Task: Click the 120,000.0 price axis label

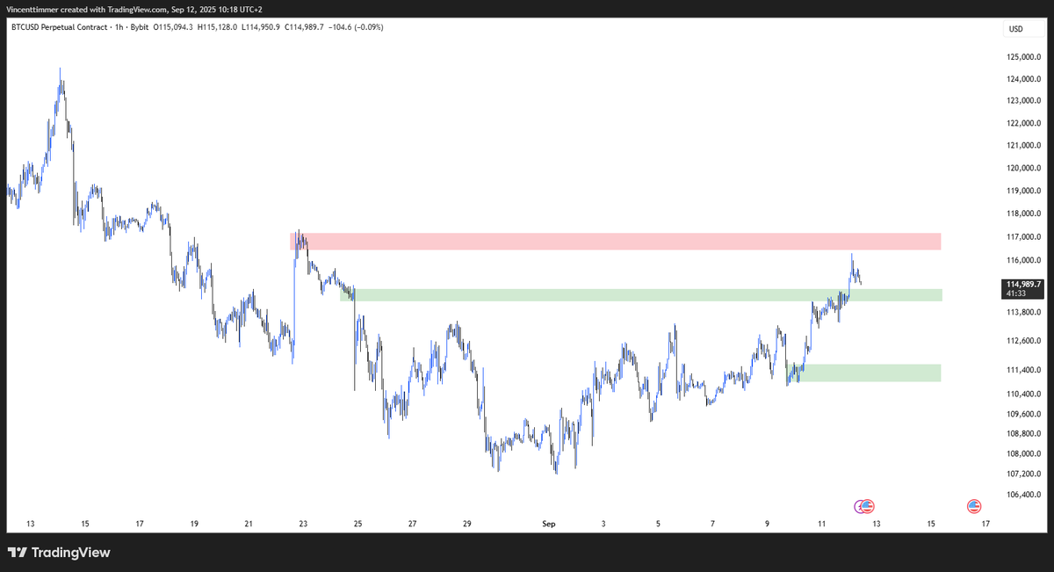Action: tap(1025, 169)
